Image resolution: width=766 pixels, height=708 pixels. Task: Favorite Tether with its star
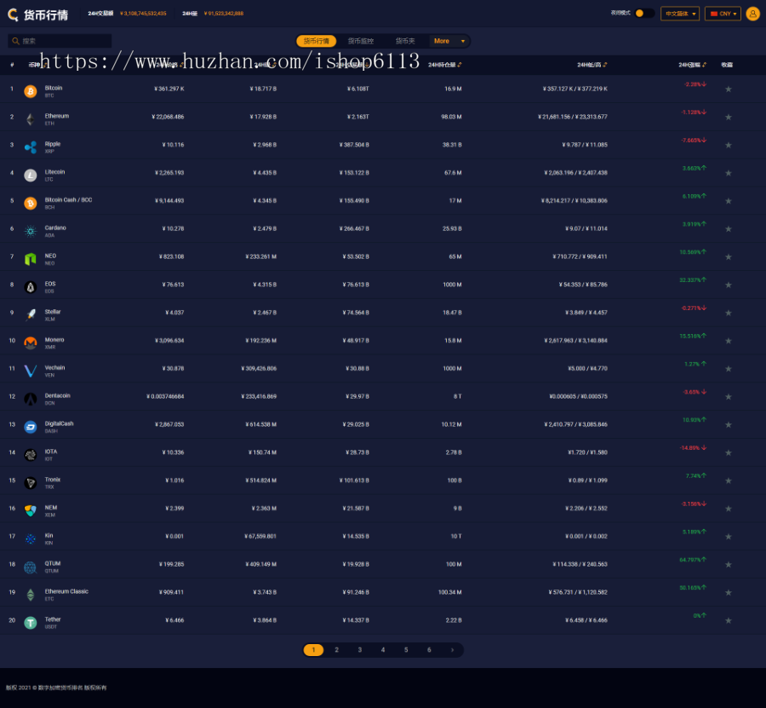[x=728, y=620]
